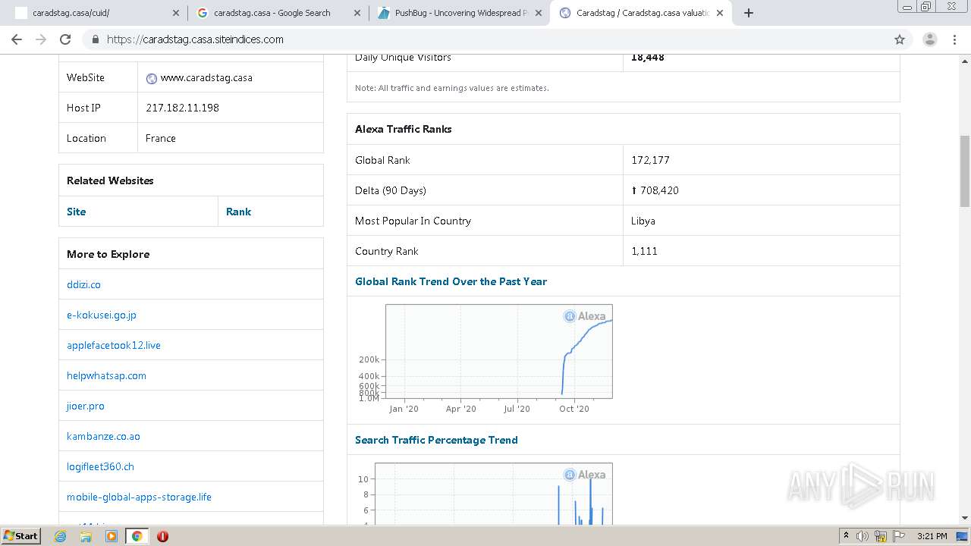Click the page vertical scrollbar thumb

click(x=965, y=171)
